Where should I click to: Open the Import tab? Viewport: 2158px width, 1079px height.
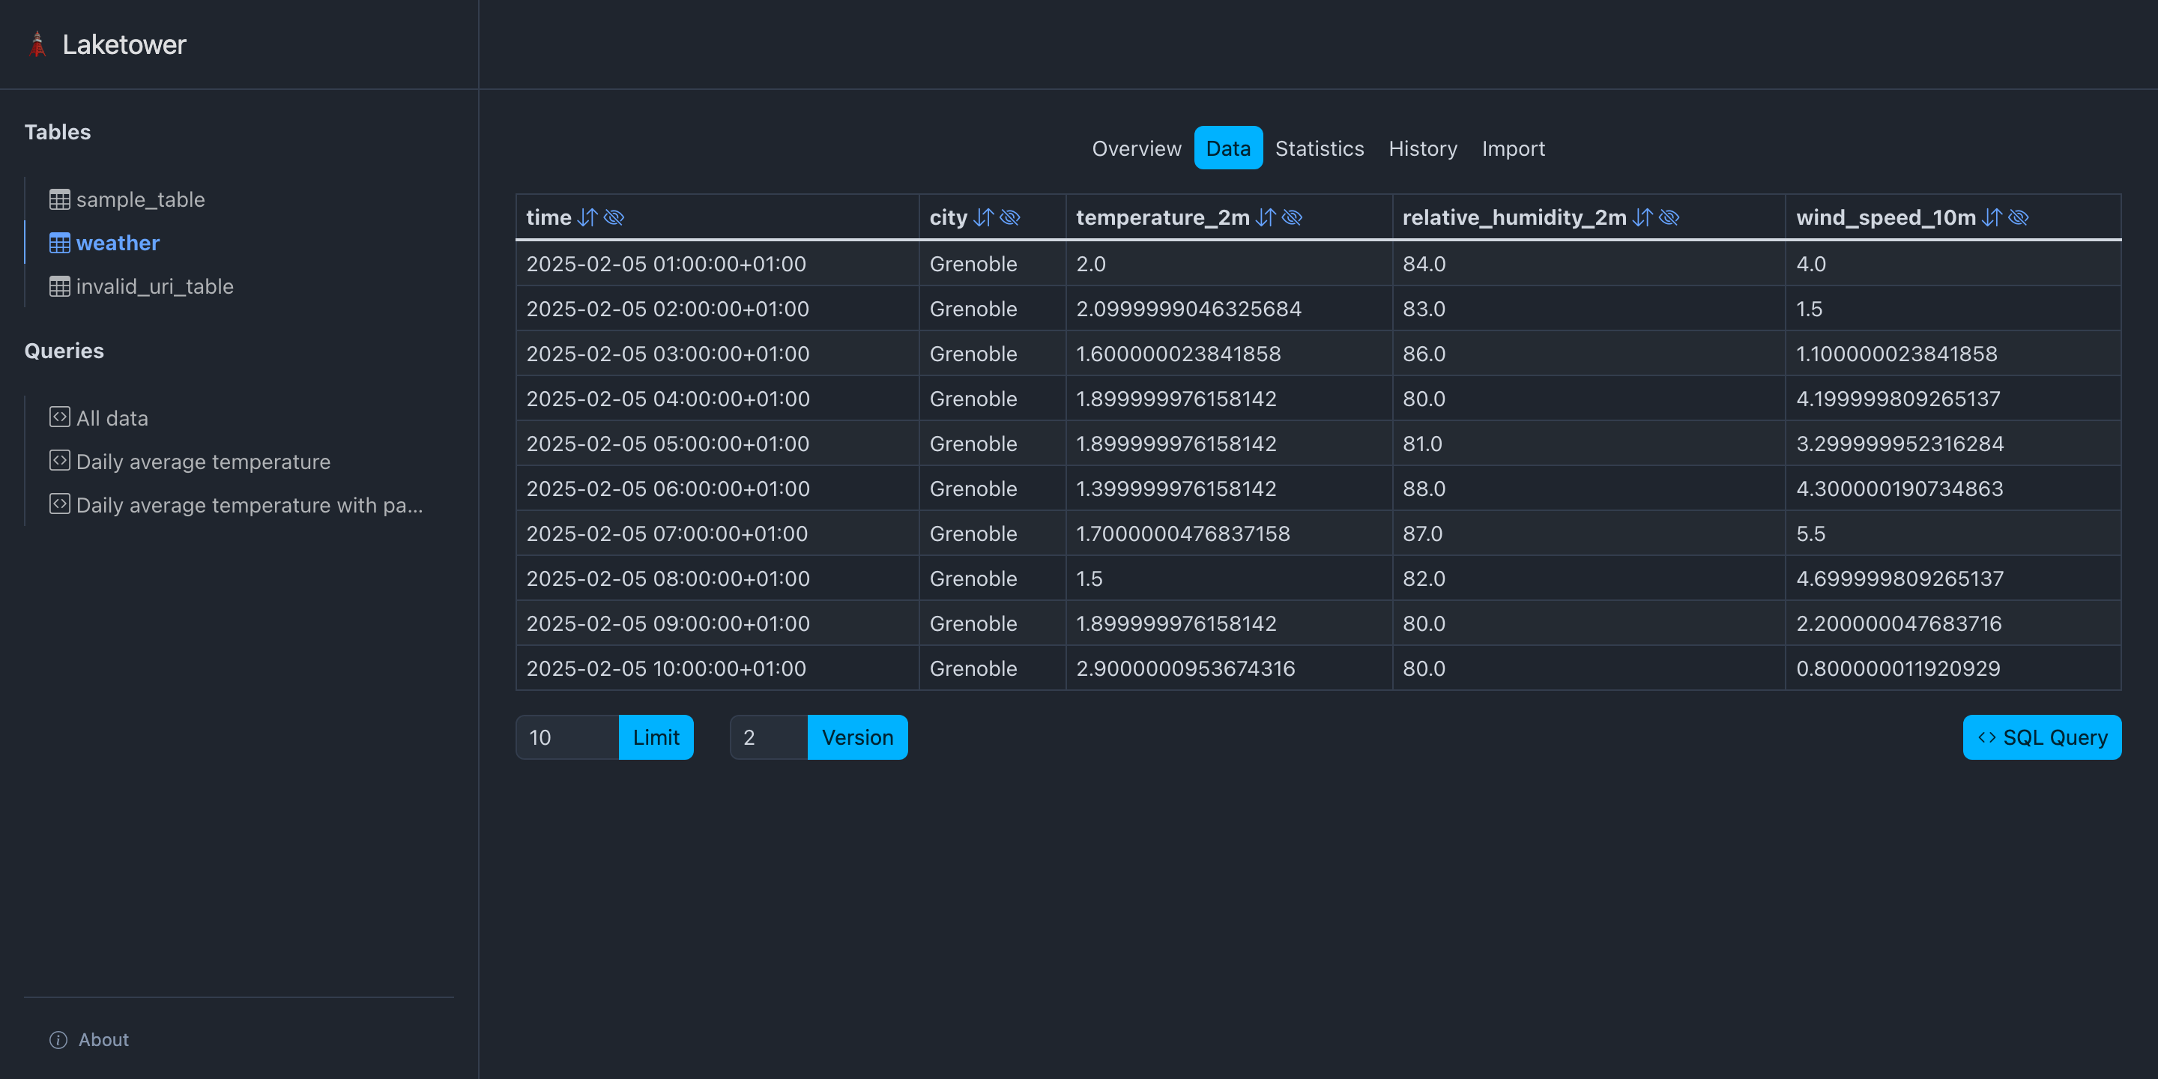point(1513,148)
